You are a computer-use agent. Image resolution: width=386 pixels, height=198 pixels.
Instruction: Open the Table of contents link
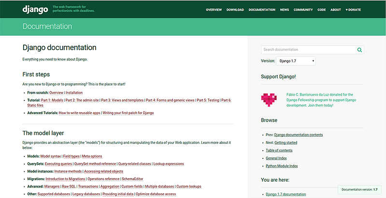point(279,151)
